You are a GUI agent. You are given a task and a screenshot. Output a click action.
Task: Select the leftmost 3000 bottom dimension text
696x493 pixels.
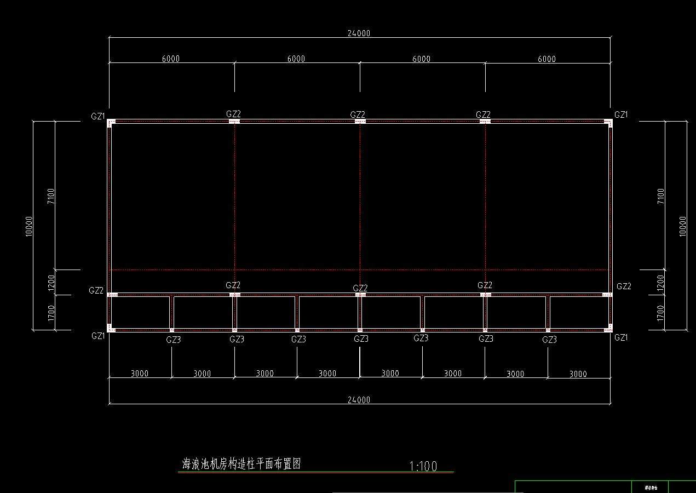pyautogui.click(x=140, y=374)
